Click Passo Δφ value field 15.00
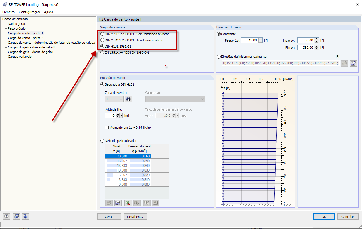The height and width of the screenshot is (229, 362). 250,40
